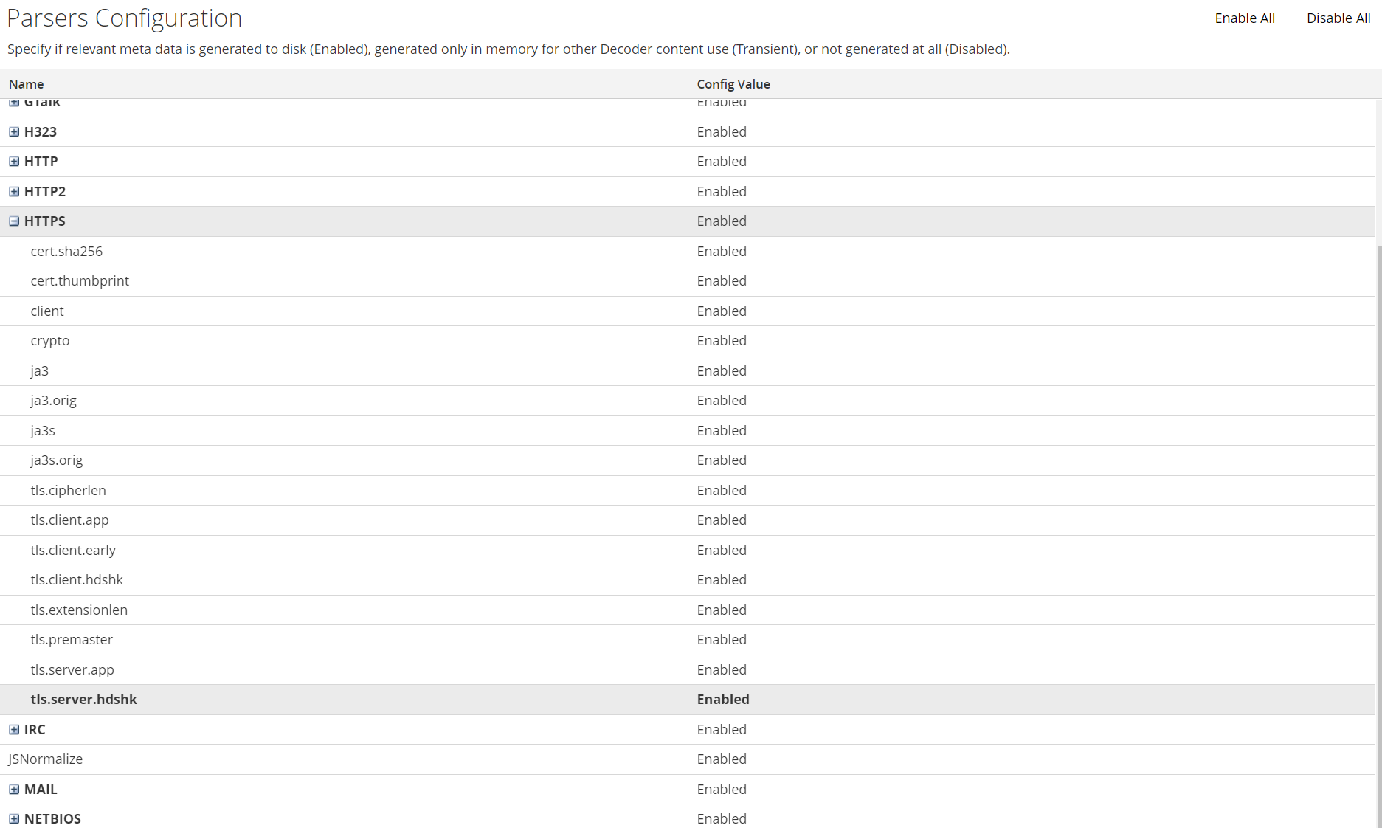Open the config value dropdown for tls.server.hdshk
1382x828 pixels.
click(x=723, y=699)
